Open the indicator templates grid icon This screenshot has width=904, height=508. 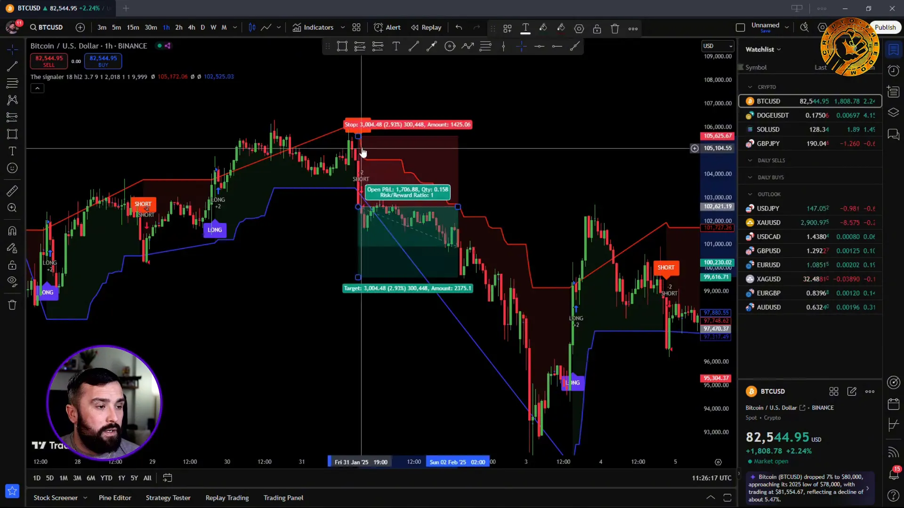[356, 27]
